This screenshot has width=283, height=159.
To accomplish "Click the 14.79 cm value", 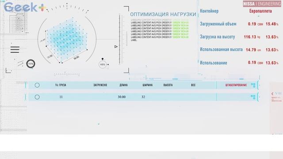I will (253, 50).
